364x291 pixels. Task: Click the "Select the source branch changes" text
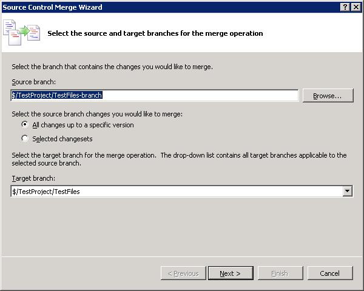97,114
